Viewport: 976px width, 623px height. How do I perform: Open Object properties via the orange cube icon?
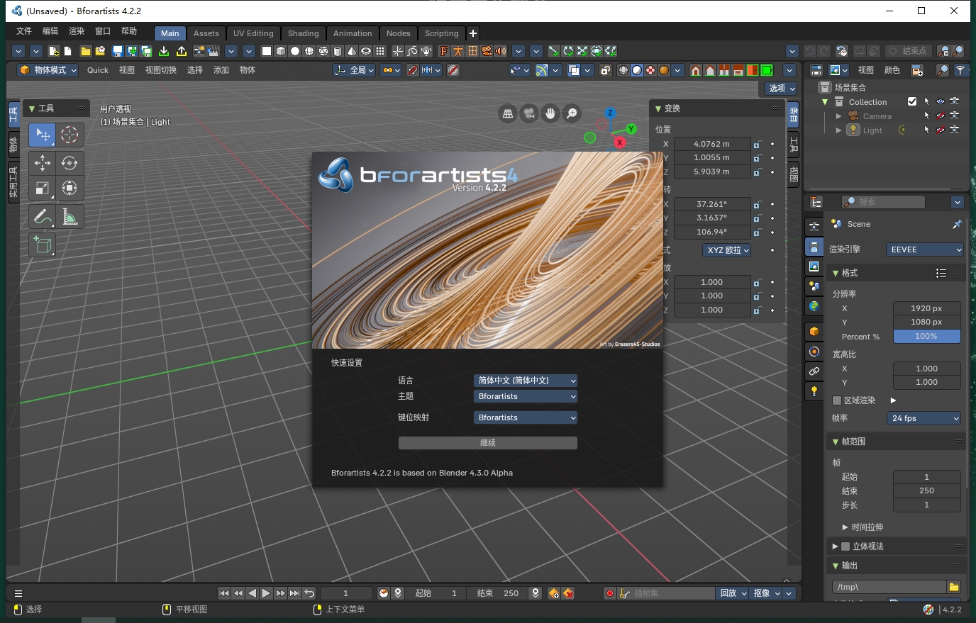(x=814, y=331)
